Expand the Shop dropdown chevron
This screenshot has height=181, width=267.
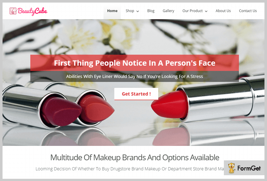click(x=138, y=11)
